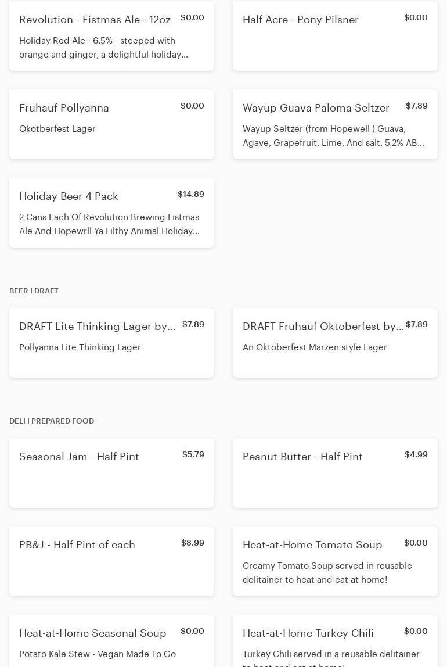Open PB&J - Half Pint of each
Viewport: 447px width, 667px height.
click(77, 545)
